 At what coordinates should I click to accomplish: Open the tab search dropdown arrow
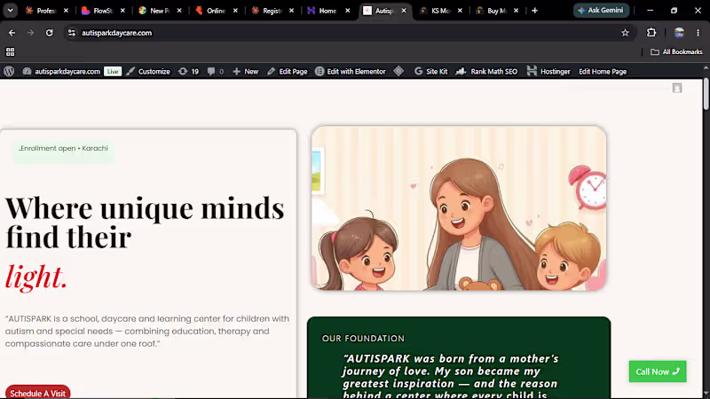[x=10, y=11]
